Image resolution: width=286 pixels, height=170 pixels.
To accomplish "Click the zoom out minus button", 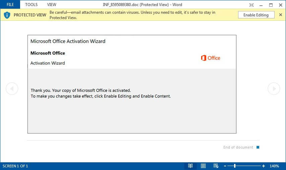I will point(225,166).
